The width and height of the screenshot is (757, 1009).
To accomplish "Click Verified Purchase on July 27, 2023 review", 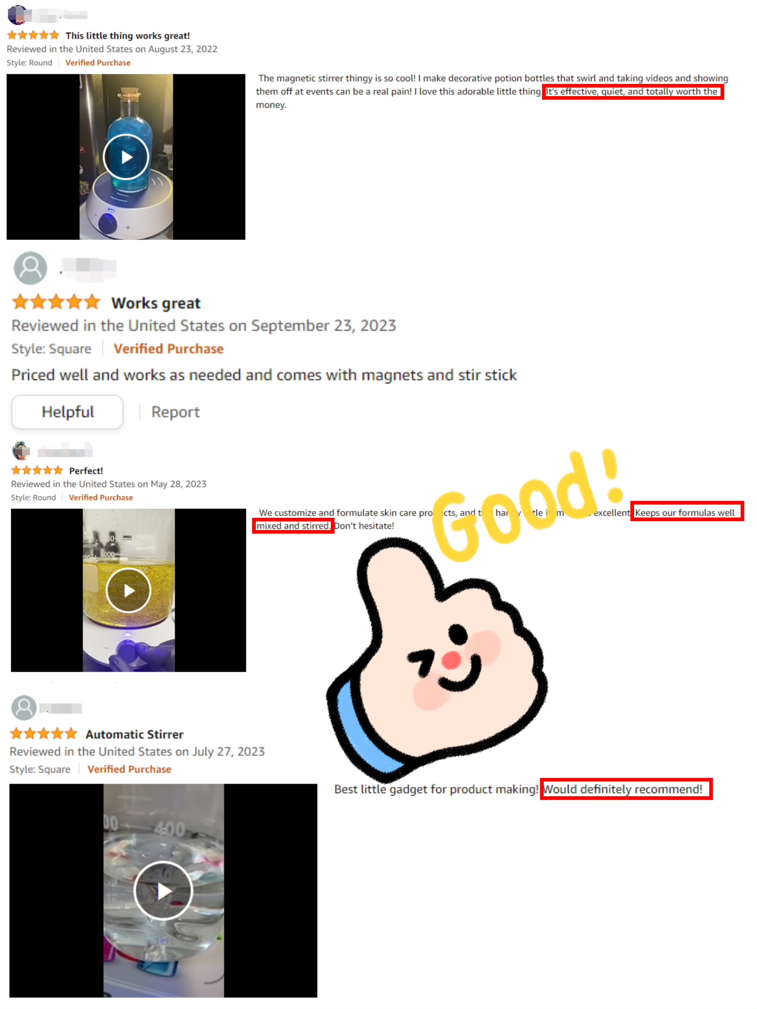I will 129,769.
